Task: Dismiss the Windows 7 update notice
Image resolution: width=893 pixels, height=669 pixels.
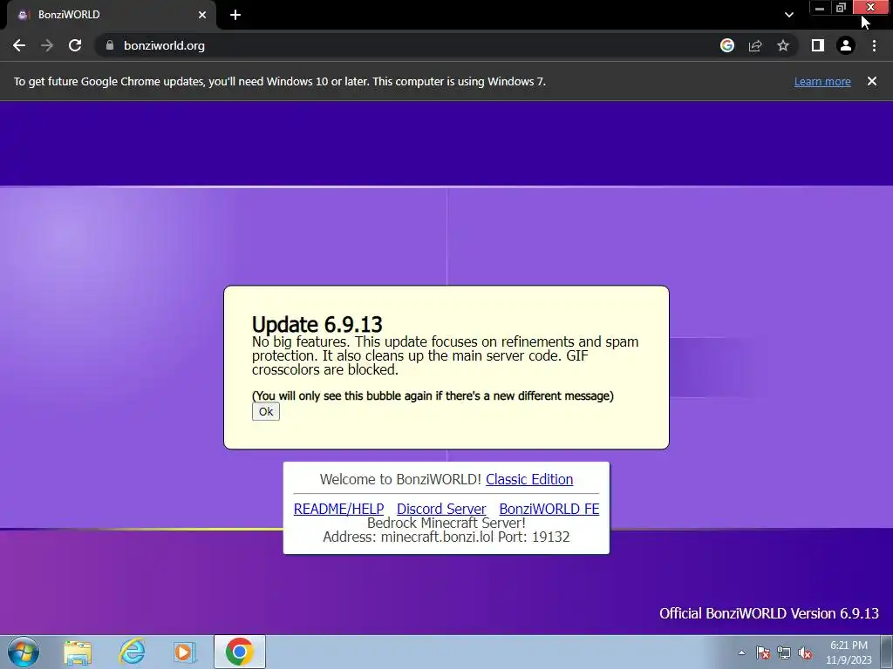Action: (x=872, y=81)
